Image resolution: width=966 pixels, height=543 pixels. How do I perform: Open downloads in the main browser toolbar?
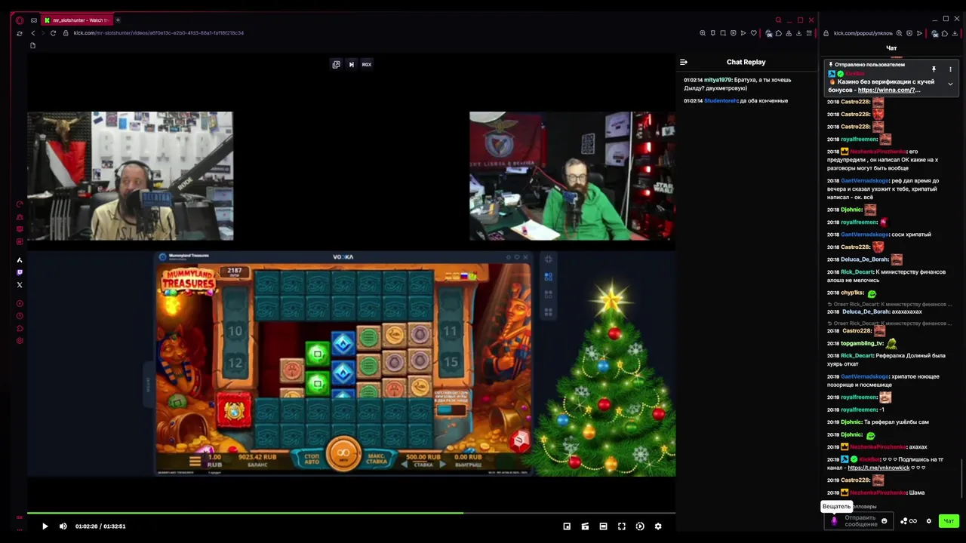[799, 33]
